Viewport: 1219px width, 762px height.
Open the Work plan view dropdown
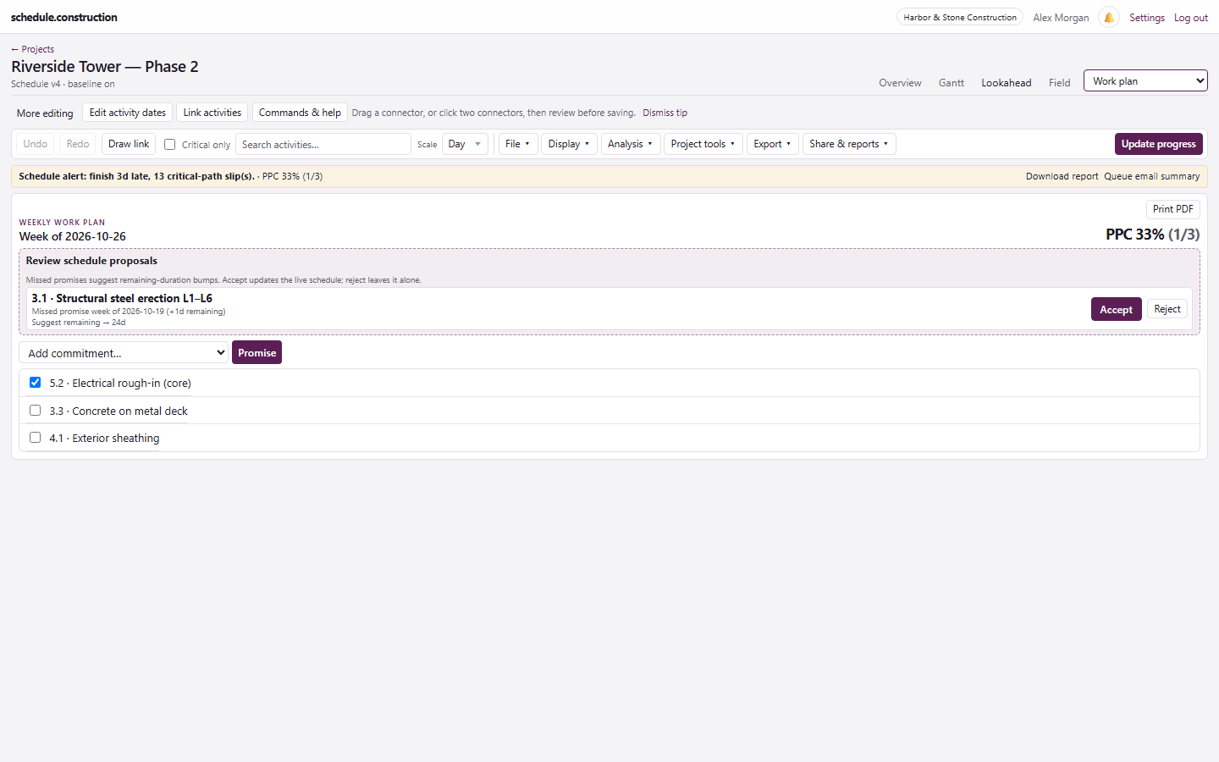[x=1145, y=80]
